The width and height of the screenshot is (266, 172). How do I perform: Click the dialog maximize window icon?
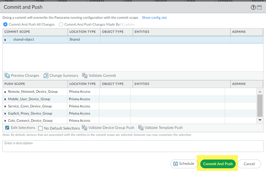pyautogui.click(x=259, y=7)
